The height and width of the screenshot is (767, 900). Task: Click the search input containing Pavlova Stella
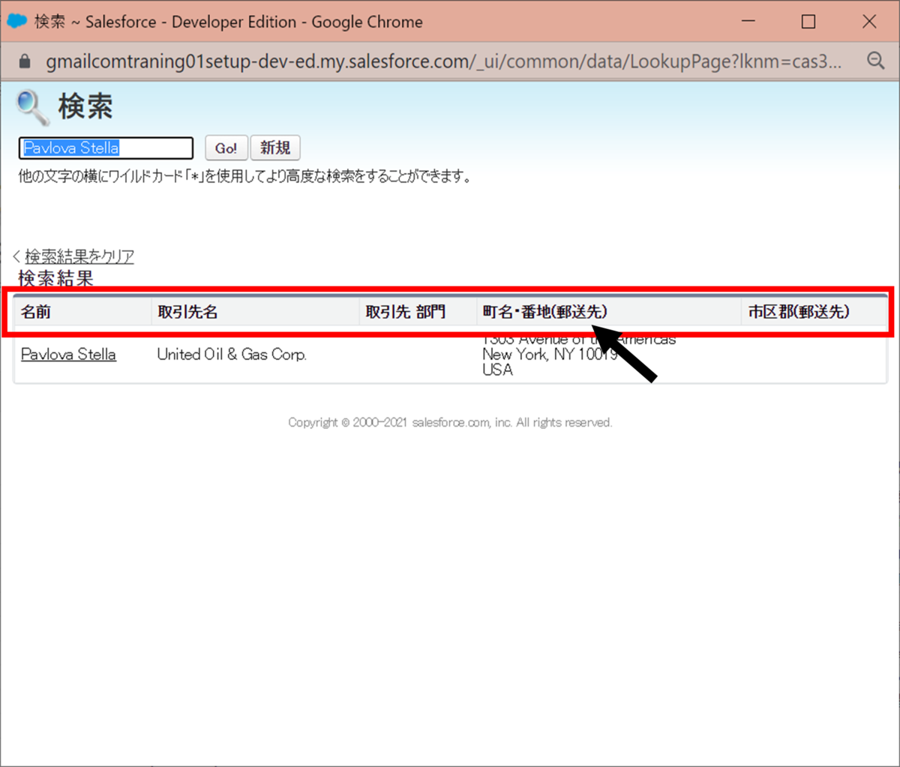[x=106, y=148]
